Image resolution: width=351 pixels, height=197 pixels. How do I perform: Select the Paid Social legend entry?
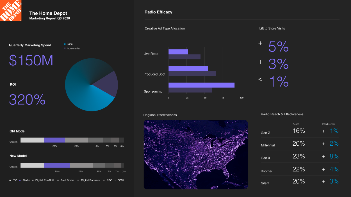click(x=66, y=180)
